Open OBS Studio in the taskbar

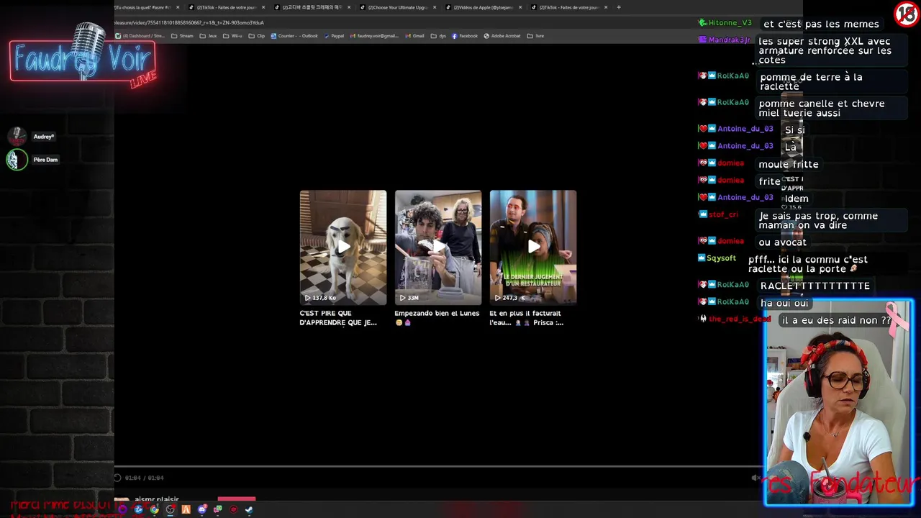click(x=171, y=509)
